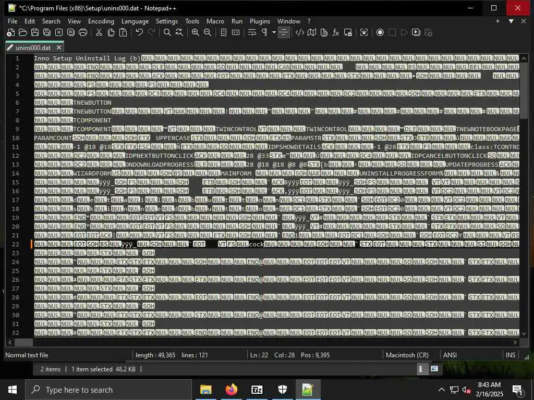Open the Folder as Workspace icon
Image resolution: width=534 pixels, height=400 pixels.
tap(348, 33)
